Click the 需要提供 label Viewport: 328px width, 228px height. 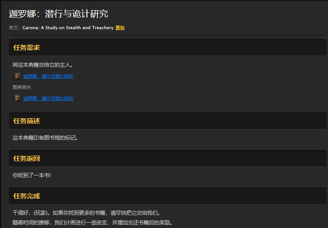click(x=22, y=87)
